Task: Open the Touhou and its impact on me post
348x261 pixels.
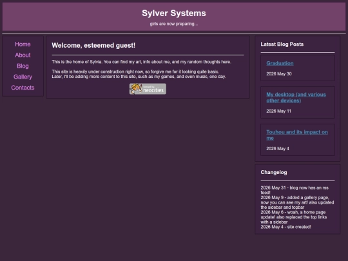Action: pos(297,135)
